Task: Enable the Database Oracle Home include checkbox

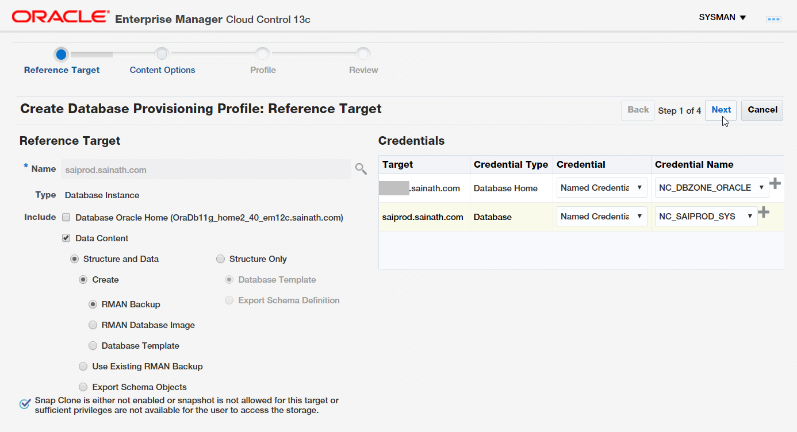Action: 66,217
